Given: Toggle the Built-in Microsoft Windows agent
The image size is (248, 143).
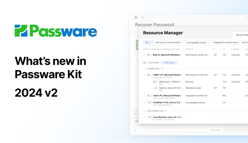Looking at the screenshot, I should click(x=149, y=55).
